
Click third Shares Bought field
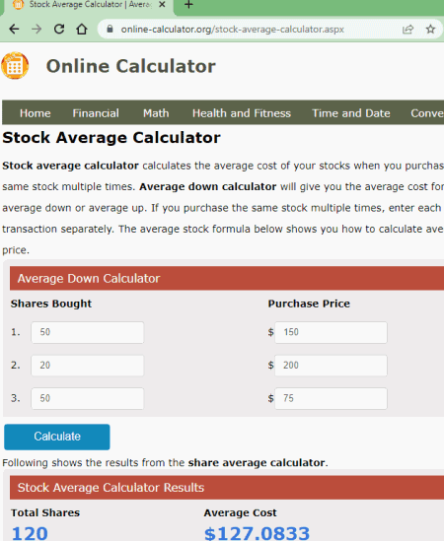tap(88, 398)
